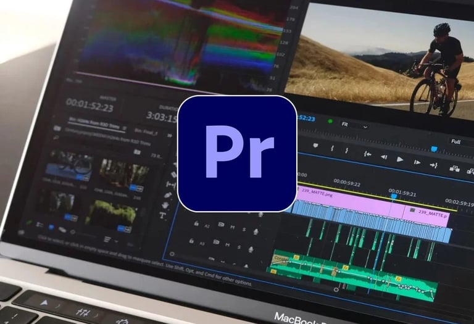Click the green status indicator near Fit

tap(330, 121)
